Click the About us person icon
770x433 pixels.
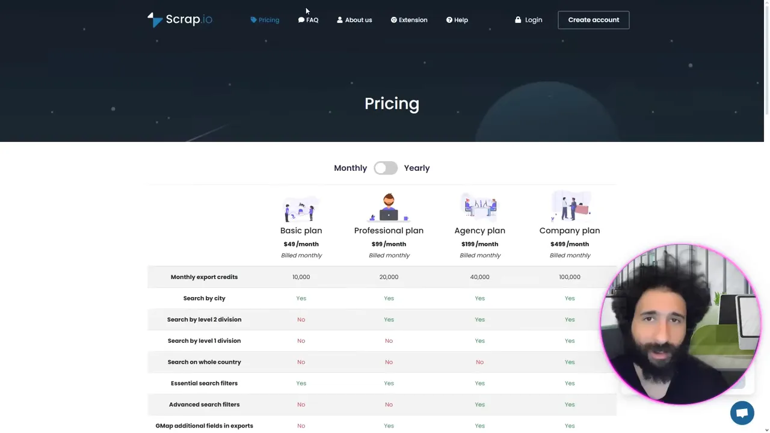(x=340, y=20)
